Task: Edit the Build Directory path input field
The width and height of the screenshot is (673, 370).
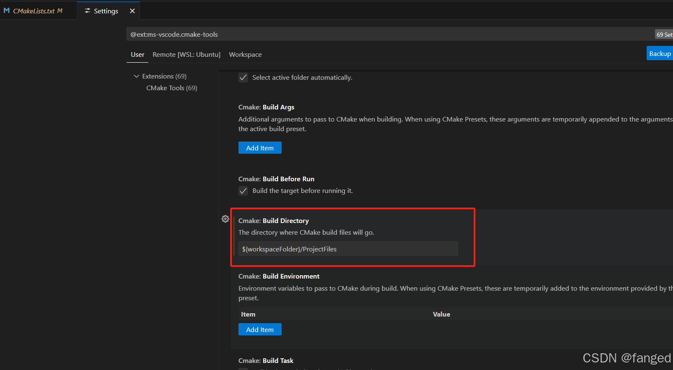Action: (x=348, y=249)
